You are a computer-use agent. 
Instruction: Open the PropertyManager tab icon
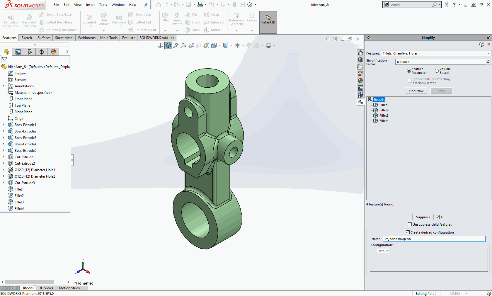18,52
